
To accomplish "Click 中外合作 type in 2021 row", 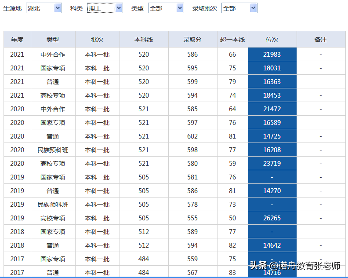I will point(53,55).
